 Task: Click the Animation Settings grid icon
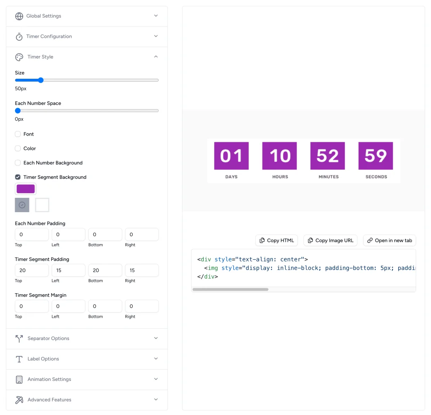click(x=19, y=380)
